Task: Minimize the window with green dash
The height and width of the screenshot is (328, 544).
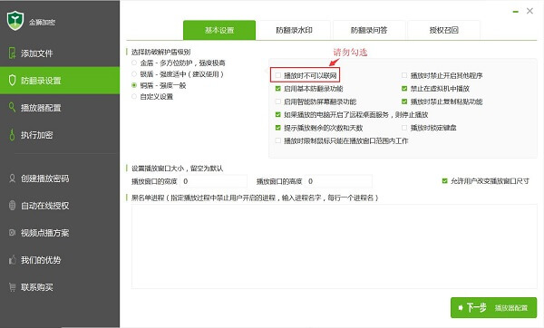Action: [516, 12]
